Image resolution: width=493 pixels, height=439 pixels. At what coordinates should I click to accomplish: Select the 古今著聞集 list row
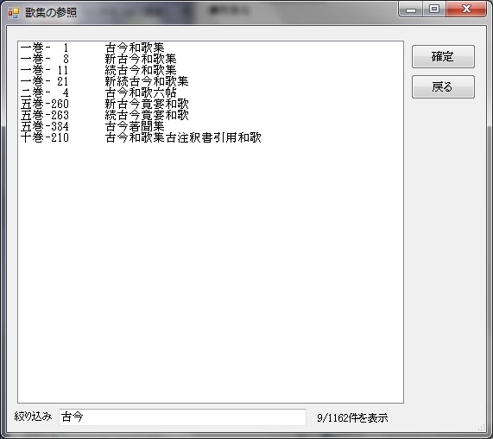[x=211, y=126]
